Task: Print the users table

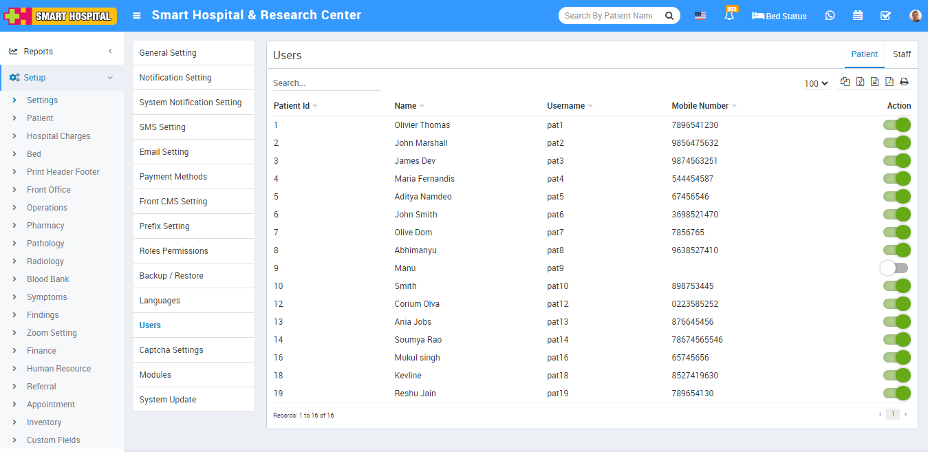Action: pyautogui.click(x=904, y=82)
